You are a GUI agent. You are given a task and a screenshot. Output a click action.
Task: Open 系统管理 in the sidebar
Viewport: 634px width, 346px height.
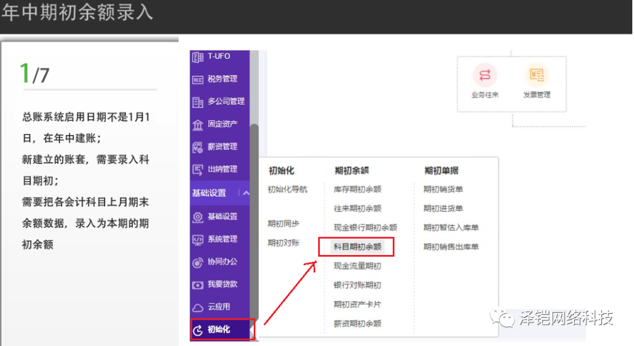pyautogui.click(x=222, y=239)
